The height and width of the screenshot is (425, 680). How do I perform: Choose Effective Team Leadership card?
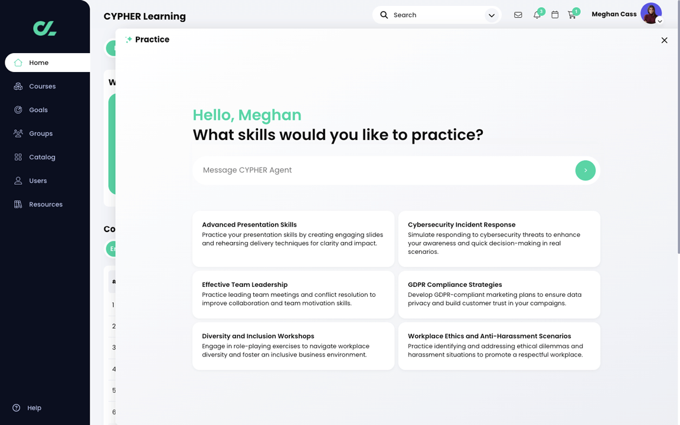tap(293, 295)
